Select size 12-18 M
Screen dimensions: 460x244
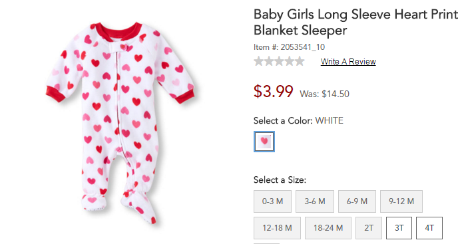(x=277, y=228)
